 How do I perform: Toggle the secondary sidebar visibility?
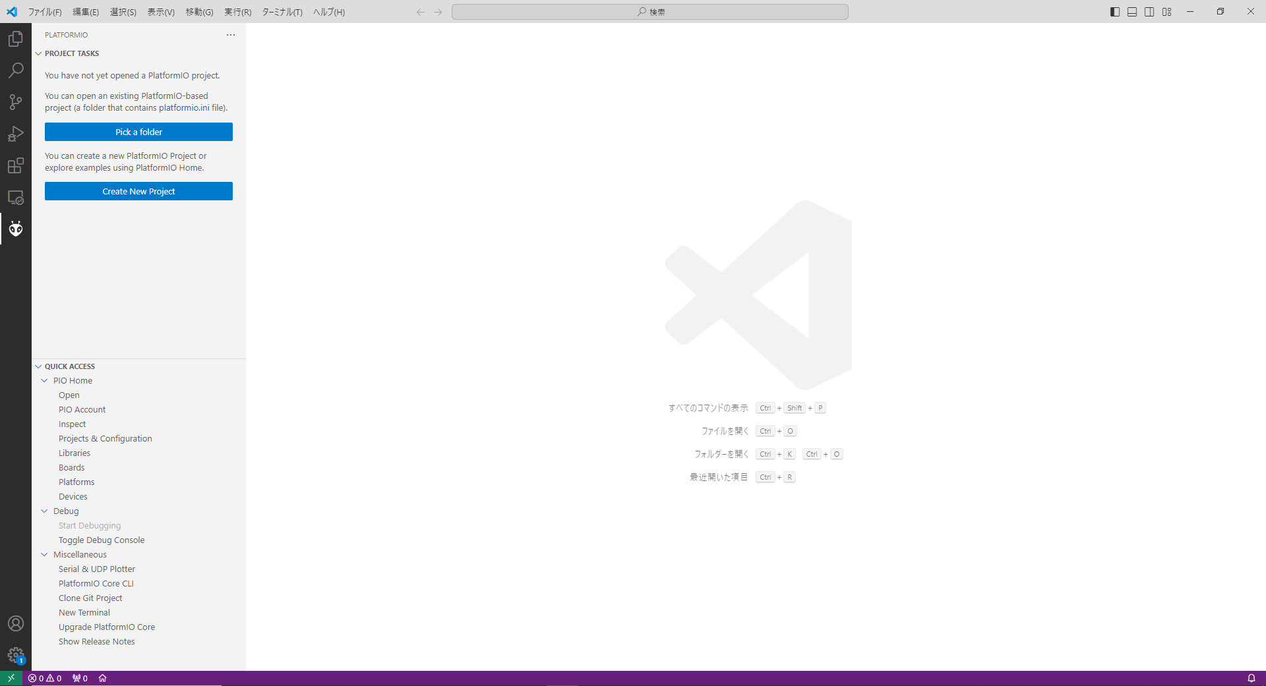[1149, 12]
